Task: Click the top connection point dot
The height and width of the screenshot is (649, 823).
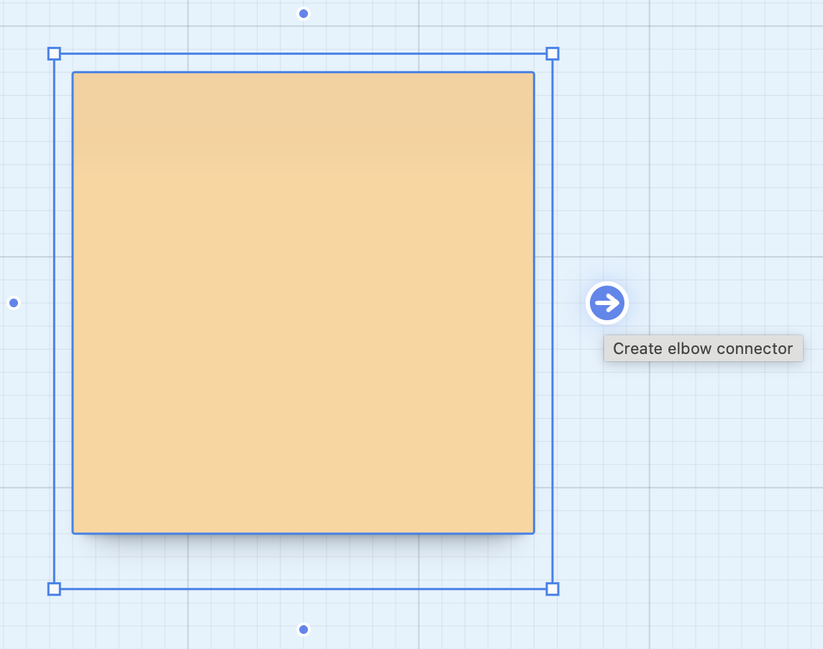Action: 304,14
